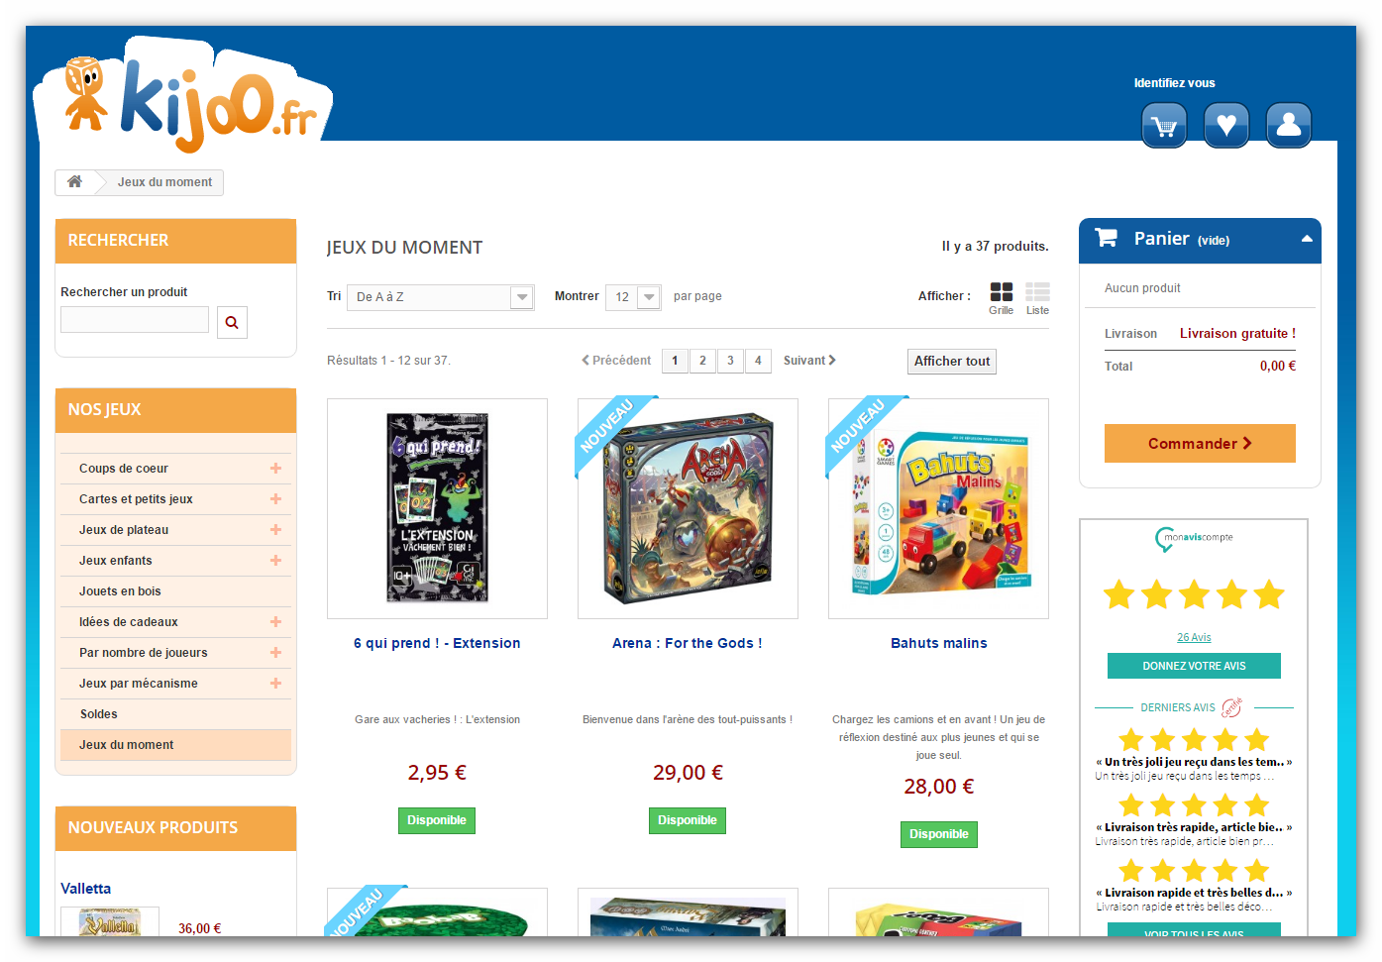
Task: Open the shopping cart icon in header
Action: 1164,126
